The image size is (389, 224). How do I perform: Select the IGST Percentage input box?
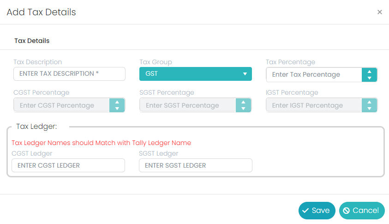tap(314, 105)
